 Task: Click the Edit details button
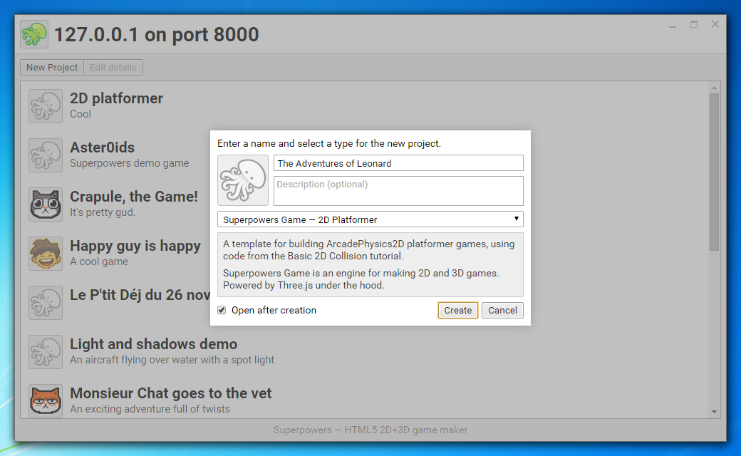(113, 67)
